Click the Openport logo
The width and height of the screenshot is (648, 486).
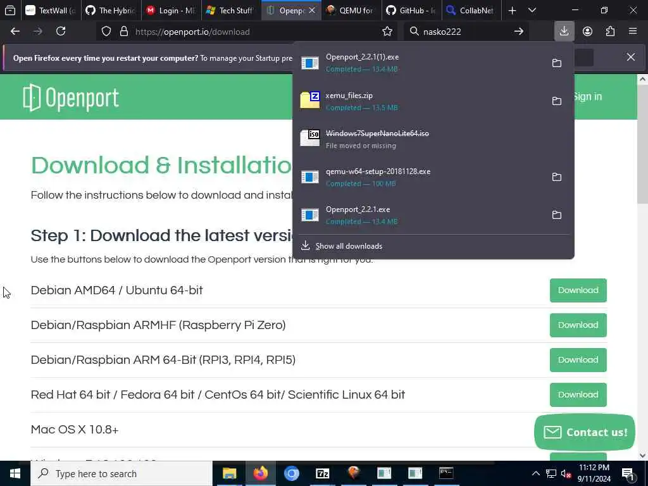pos(71,97)
